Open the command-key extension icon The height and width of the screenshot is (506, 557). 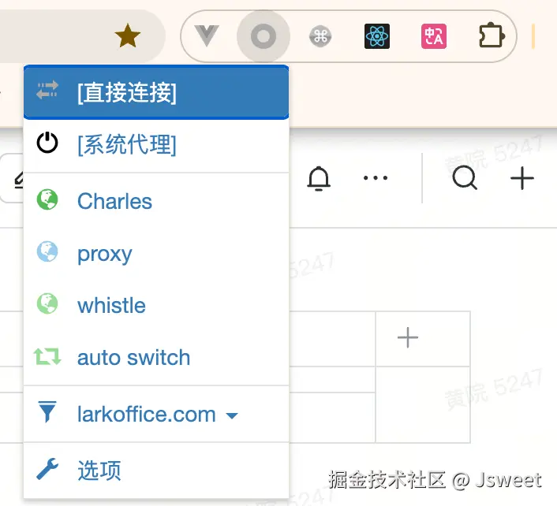[x=320, y=36]
